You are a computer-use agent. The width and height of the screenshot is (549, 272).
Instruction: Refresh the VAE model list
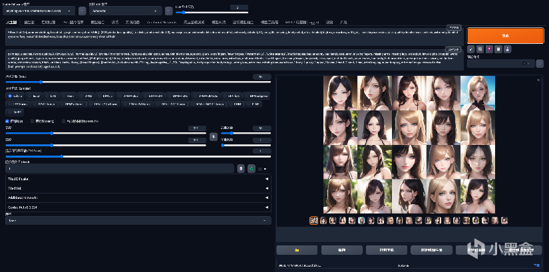click(169, 11)
